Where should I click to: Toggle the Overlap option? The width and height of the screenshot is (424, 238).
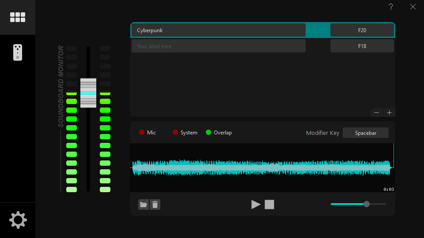tap(208, 133)
